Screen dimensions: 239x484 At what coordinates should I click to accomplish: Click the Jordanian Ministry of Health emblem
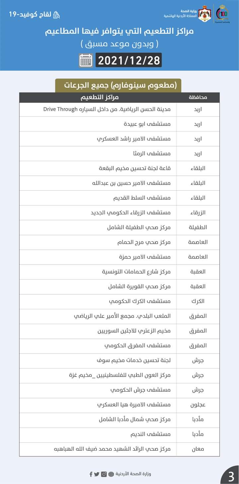(x=205, y=14)
